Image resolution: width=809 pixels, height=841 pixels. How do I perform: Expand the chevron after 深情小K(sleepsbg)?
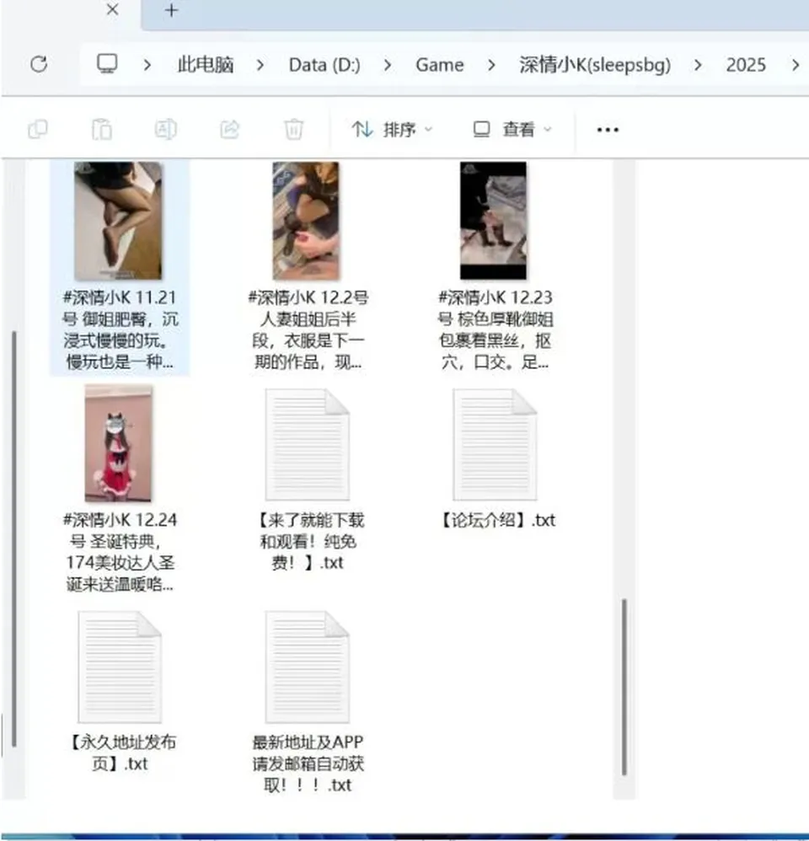tap(698, 65)
